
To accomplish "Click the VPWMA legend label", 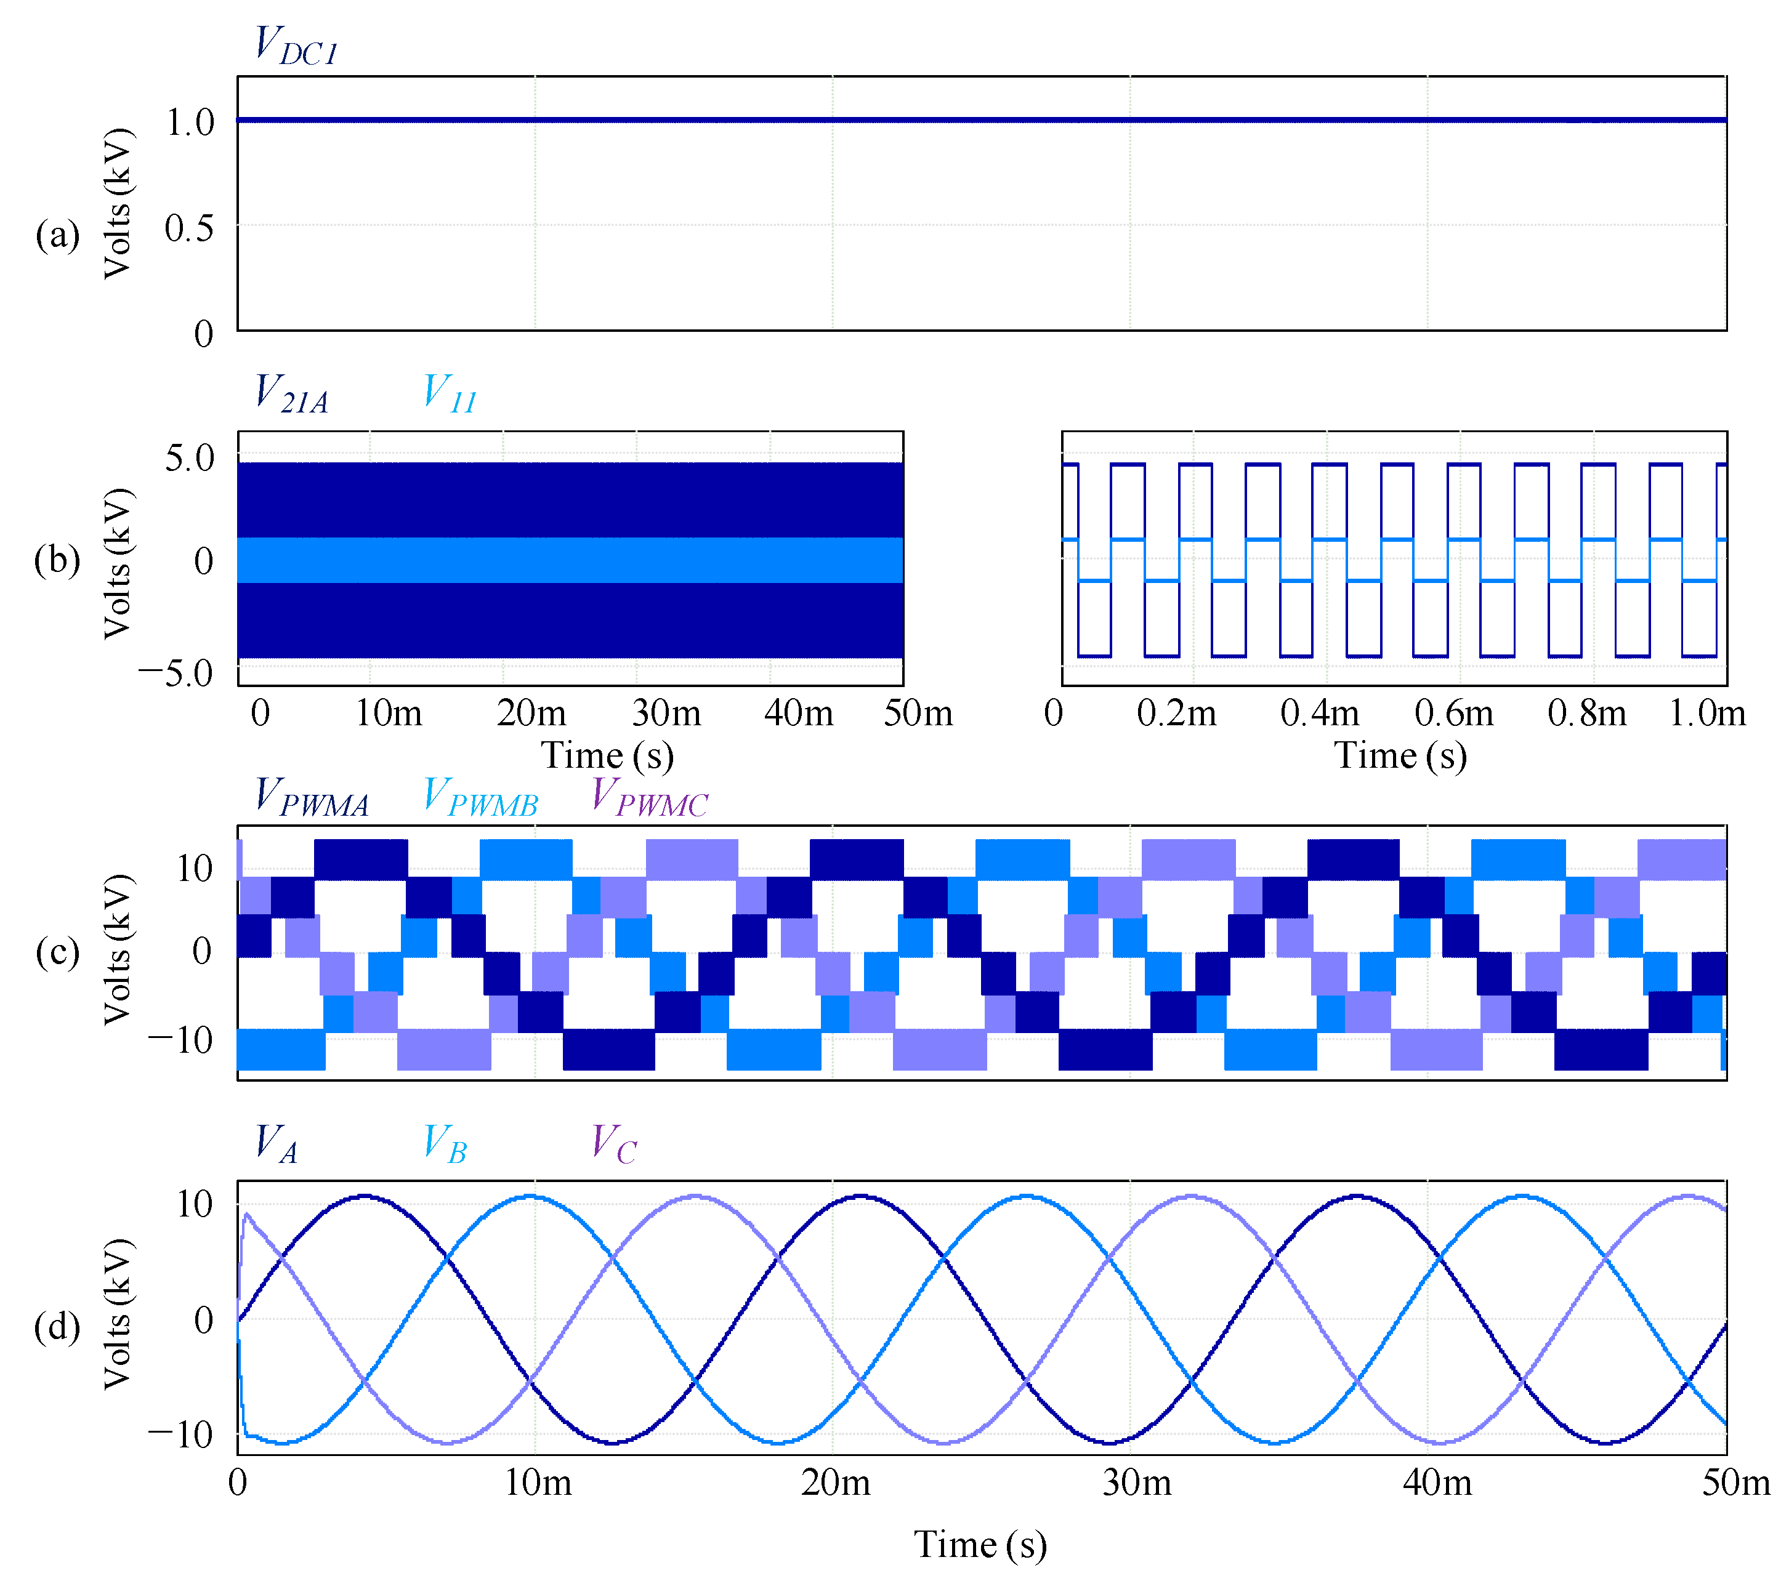I will tap(312, 797).
